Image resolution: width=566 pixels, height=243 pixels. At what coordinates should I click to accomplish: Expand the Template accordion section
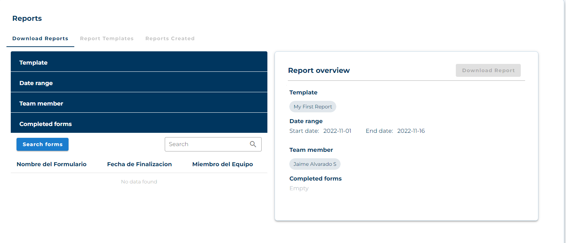[x=139, y=62]
